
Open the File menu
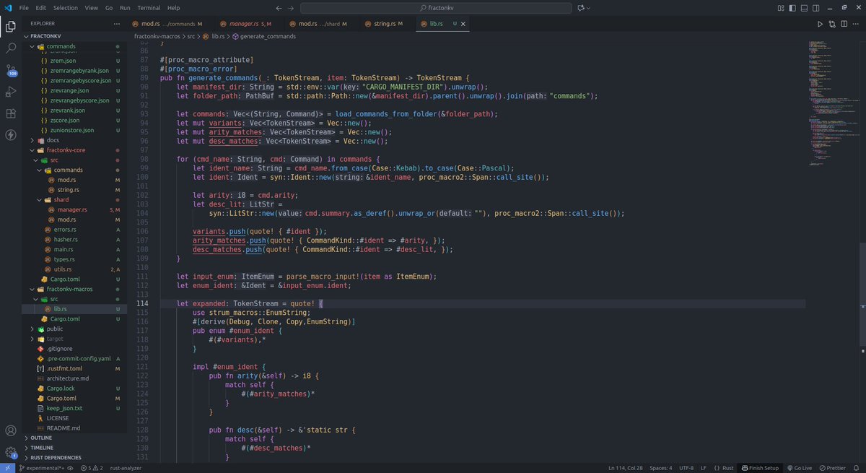point(25,7)
